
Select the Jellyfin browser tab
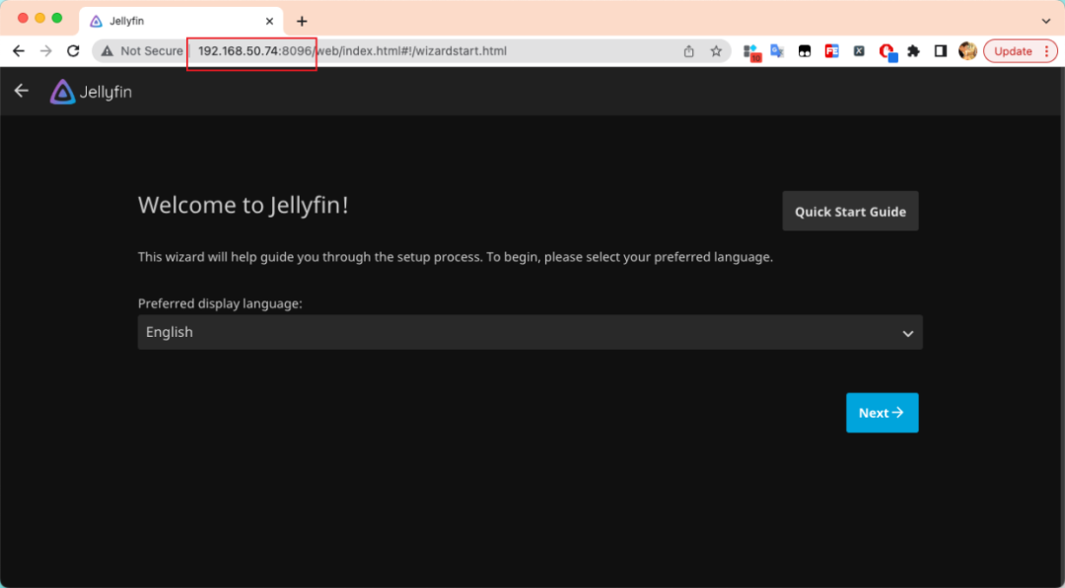click(180, 21)
